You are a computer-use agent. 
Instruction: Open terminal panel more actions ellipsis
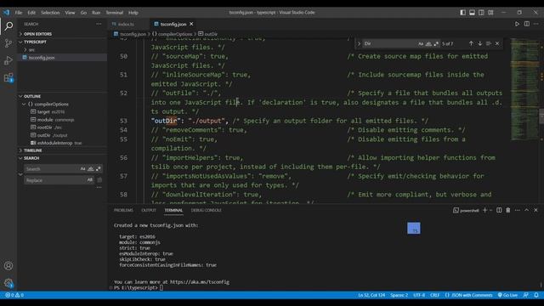point(518,210)
